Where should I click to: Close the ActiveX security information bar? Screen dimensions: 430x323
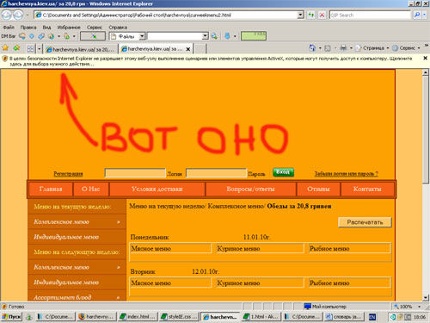(426, 59)
